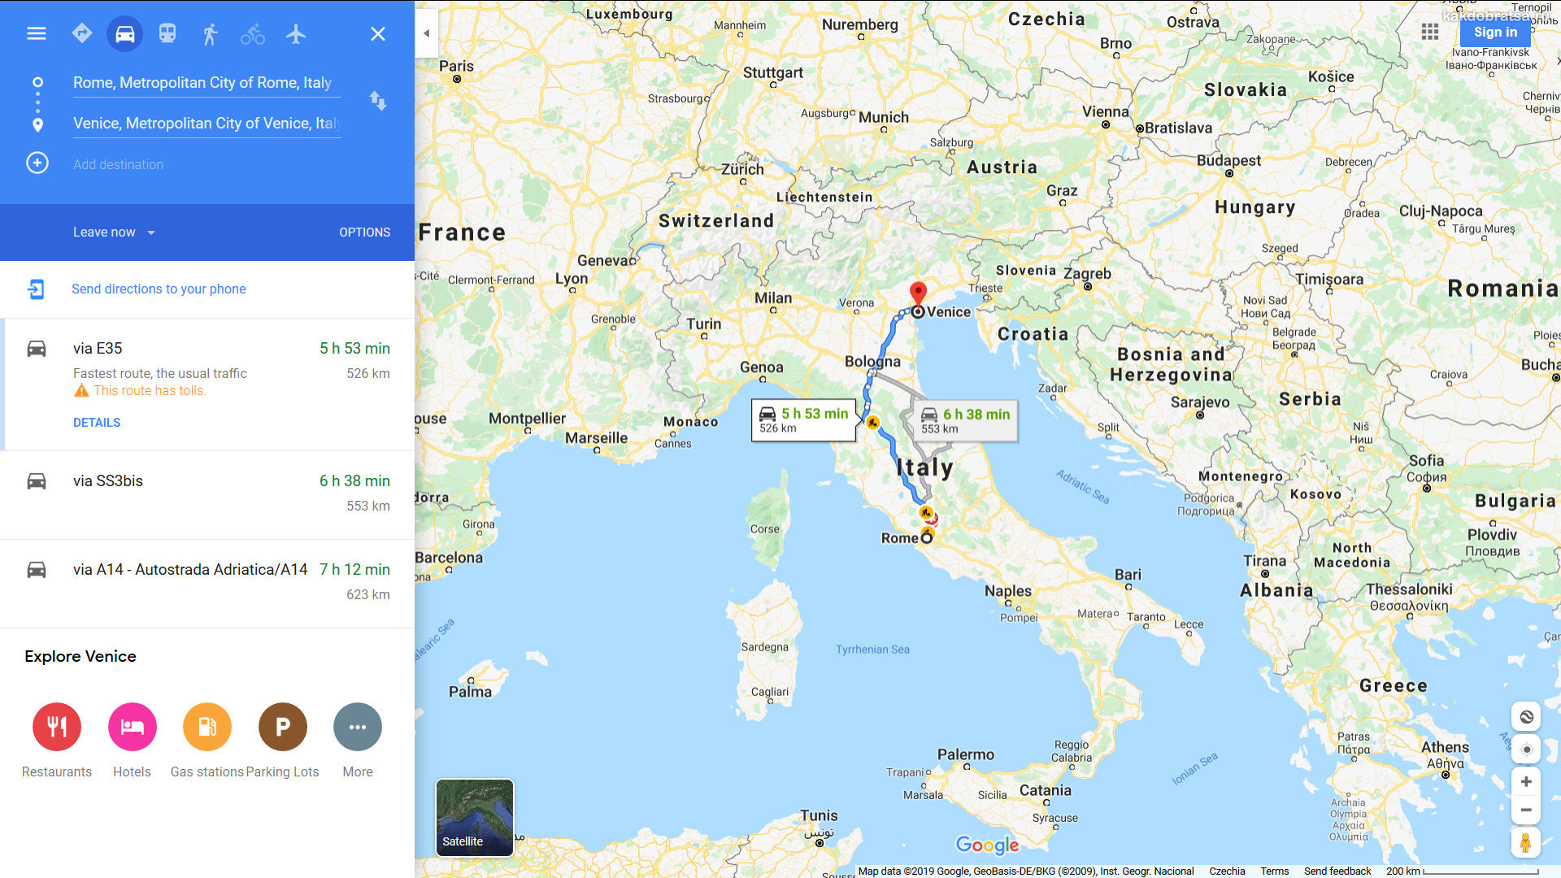Screen dimensions: 1561x878
Task: Select the transit travel mode icon
Action: [167, 34]
